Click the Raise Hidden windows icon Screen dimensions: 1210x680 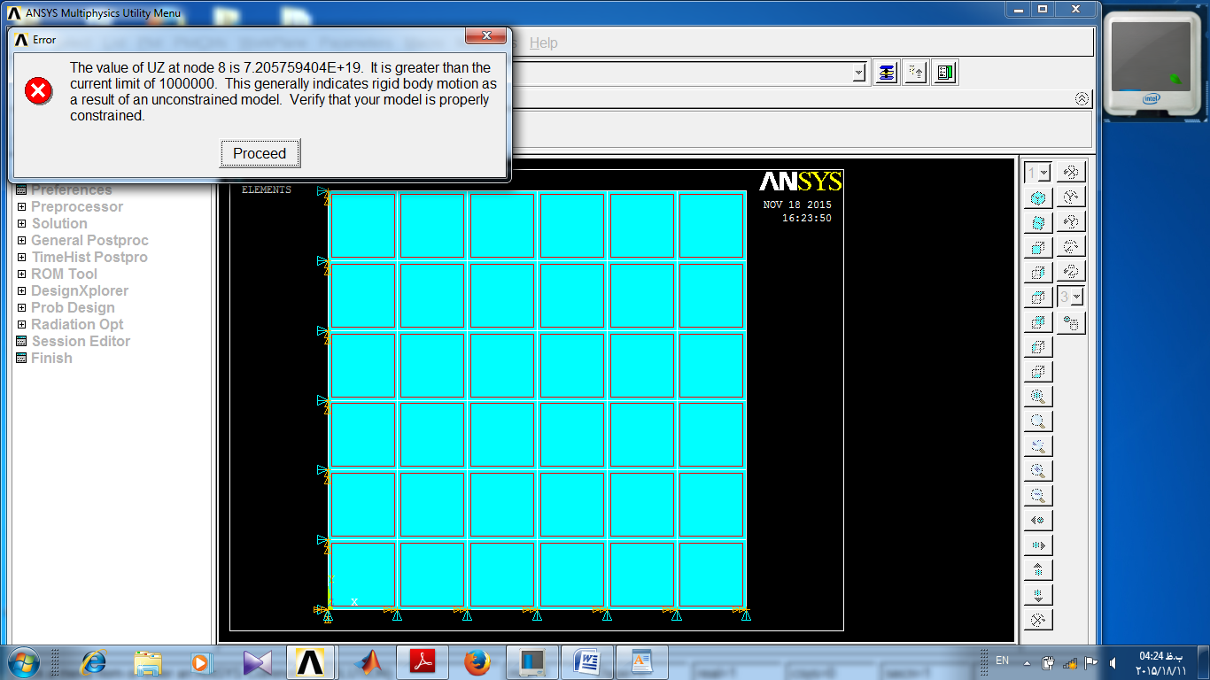(x=886, y=73)
